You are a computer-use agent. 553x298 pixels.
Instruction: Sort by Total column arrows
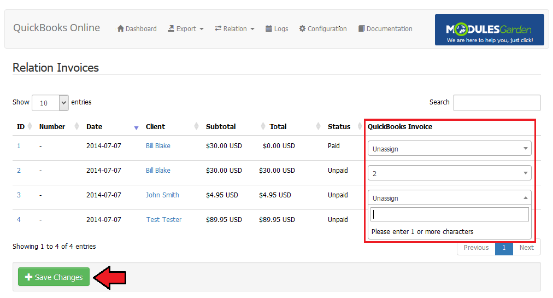tap(318, 126)
